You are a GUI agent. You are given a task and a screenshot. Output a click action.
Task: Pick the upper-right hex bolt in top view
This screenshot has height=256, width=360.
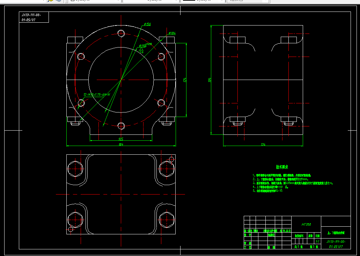[x=167, y=169]
